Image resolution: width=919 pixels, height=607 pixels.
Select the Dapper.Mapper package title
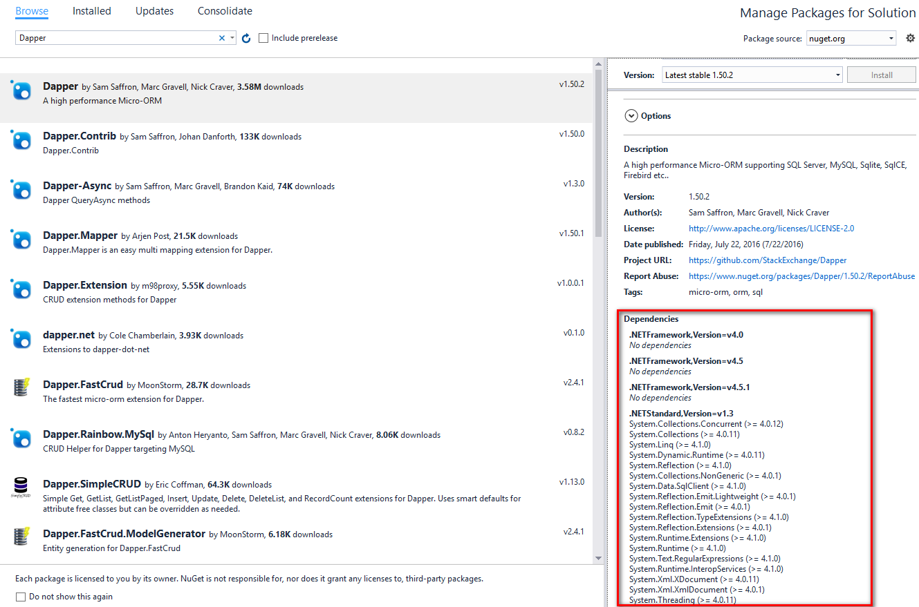tap(80, 235)
